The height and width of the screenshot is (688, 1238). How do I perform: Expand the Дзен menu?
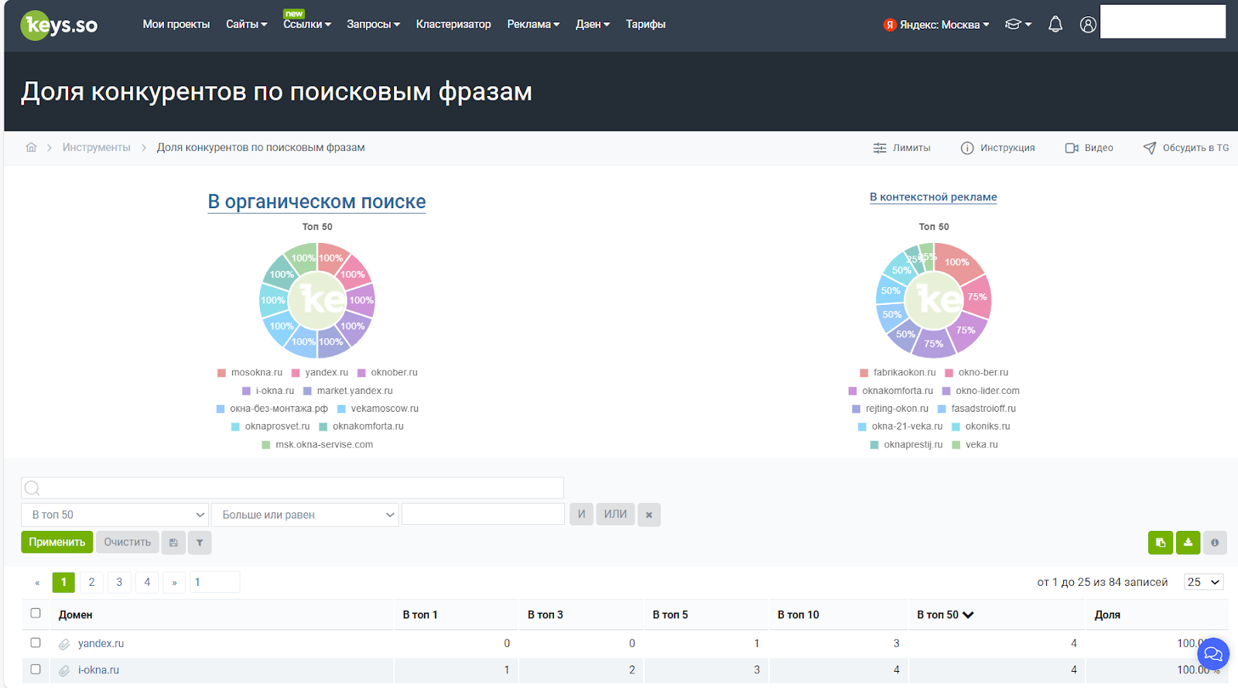[x=593, y=24]
